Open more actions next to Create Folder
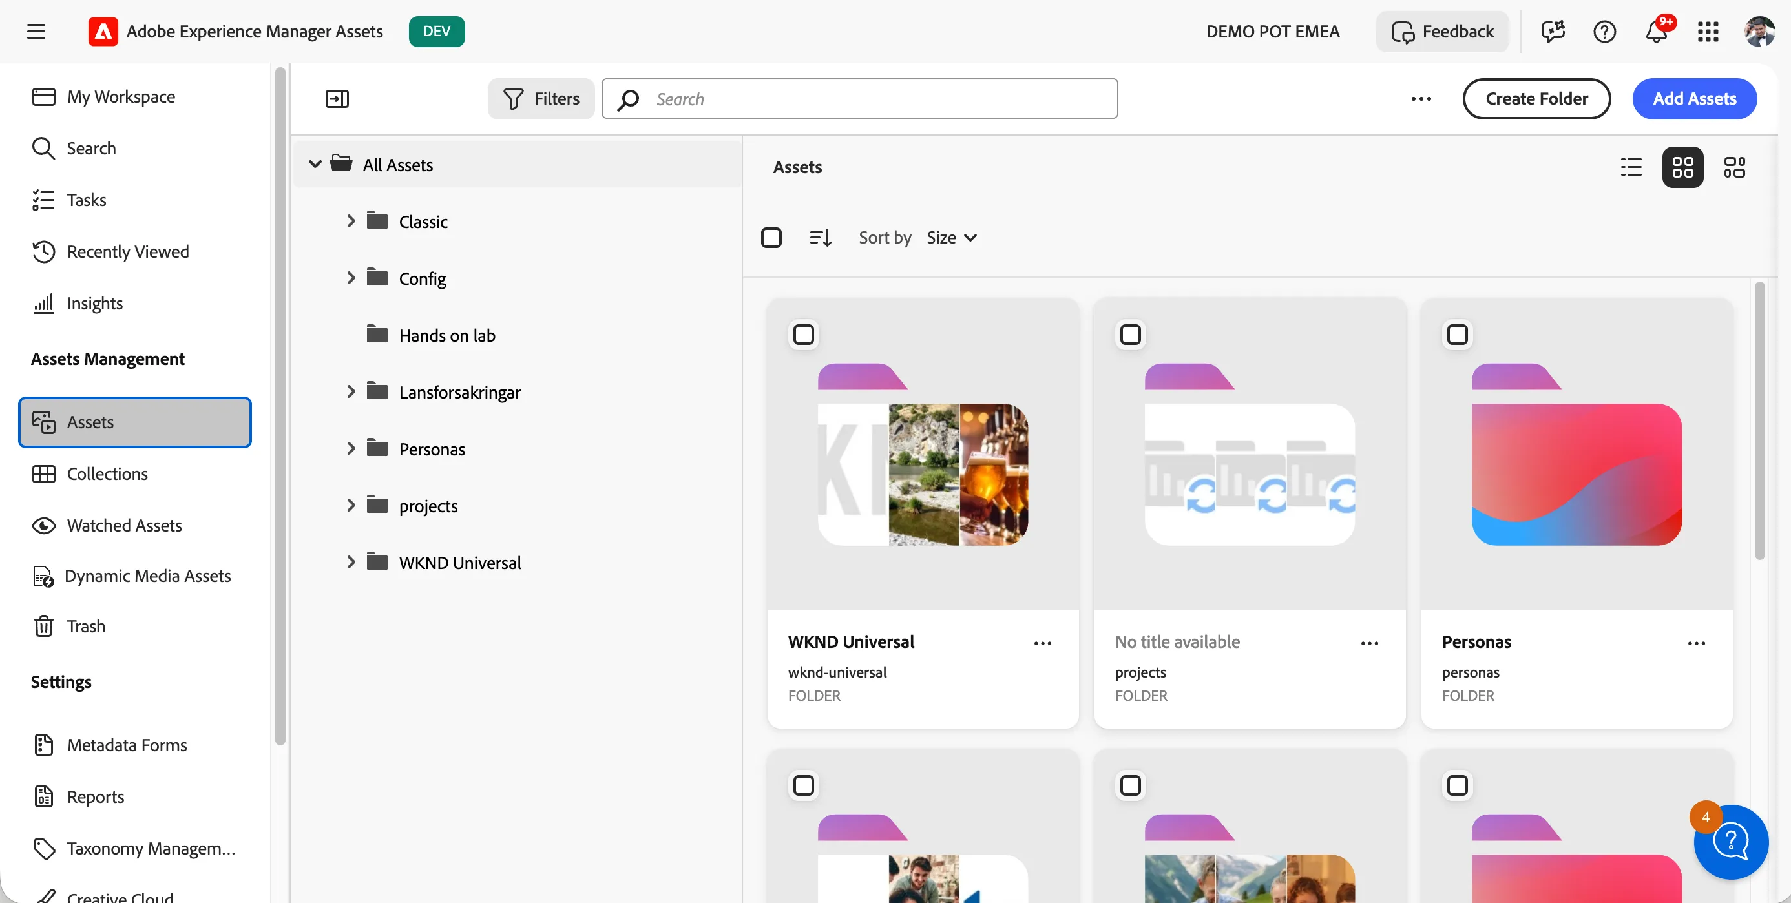The height and width of the screenshot is (903, 1791). [x=1421, y=99]
